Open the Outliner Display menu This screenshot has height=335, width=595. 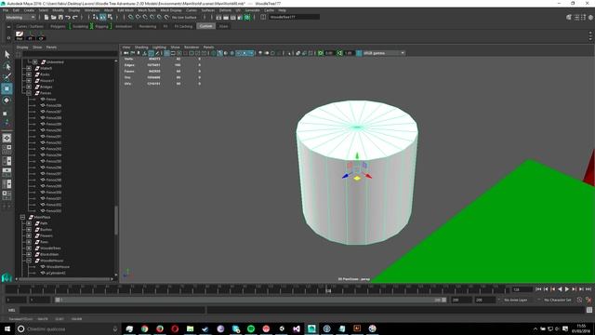[x=22, y=47]
